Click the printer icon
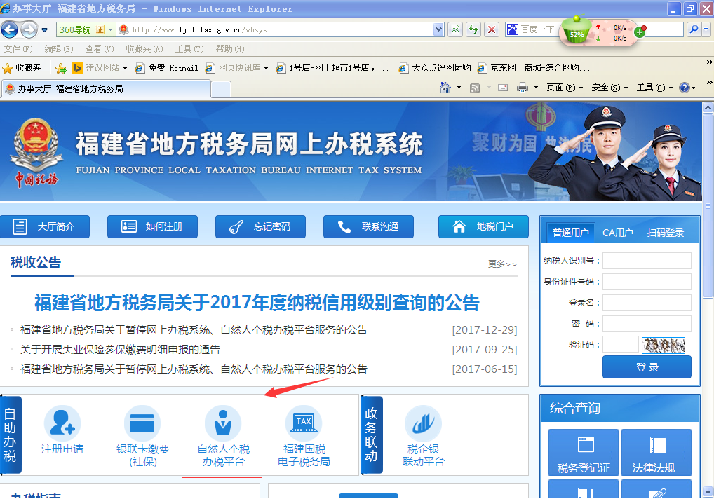 point(523,88)
